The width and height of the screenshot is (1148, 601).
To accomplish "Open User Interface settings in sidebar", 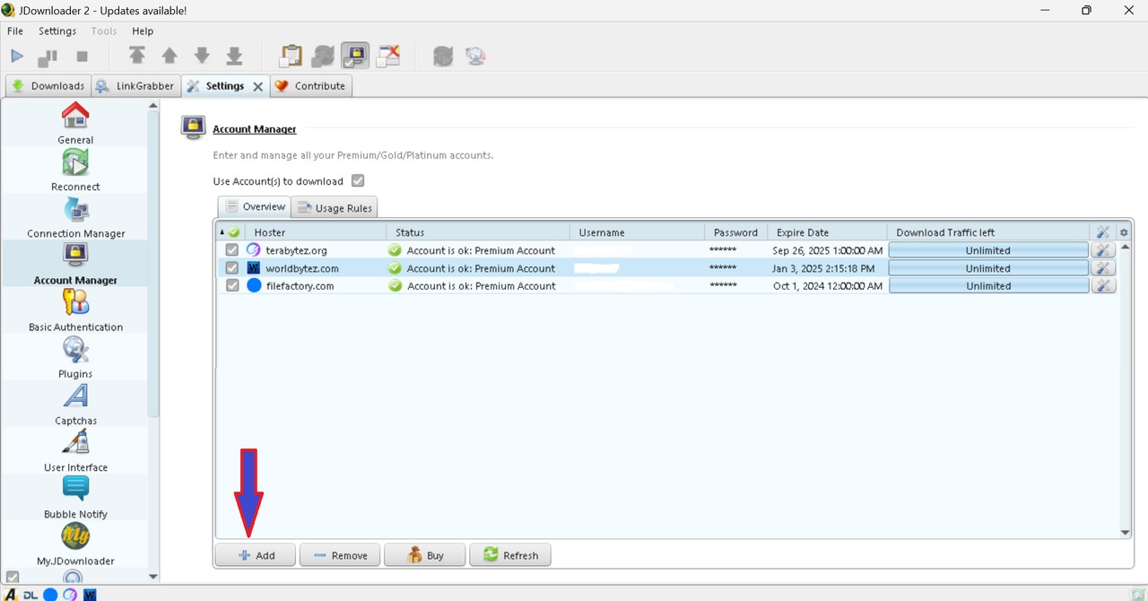I will click(x=75, y=449).
